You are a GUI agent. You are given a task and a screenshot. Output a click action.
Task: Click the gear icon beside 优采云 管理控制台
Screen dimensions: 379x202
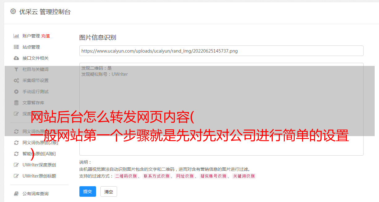[13, 11]
